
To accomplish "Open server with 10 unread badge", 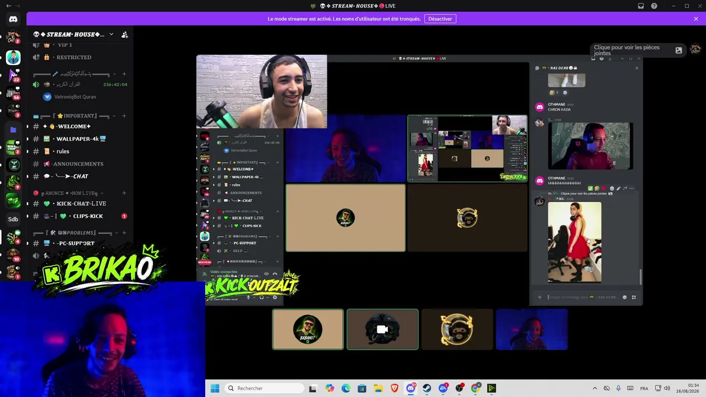I will pyautogui.click(x=13, y=255).
